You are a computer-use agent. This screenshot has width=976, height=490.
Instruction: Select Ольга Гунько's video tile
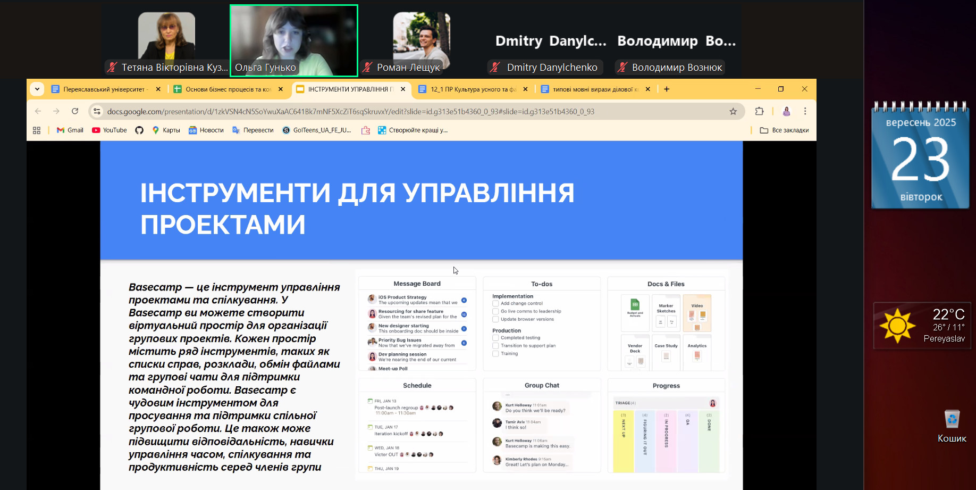tap(293, 40)
